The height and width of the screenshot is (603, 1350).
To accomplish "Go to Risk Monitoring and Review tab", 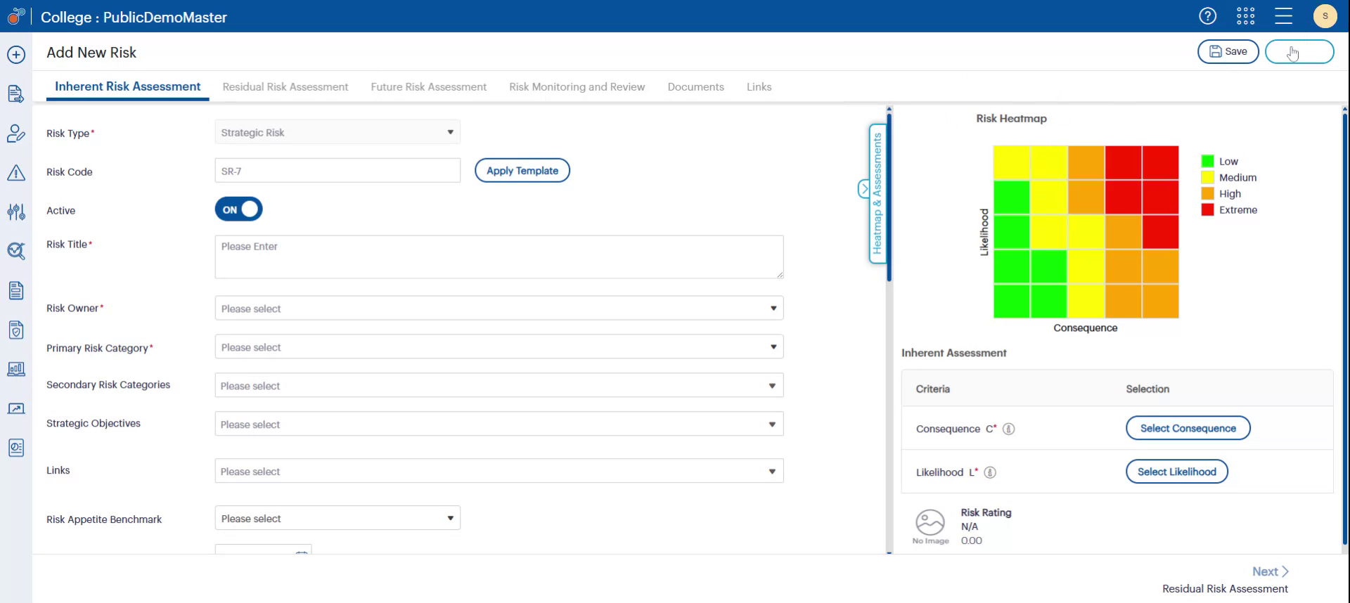I will coord(577,87).
